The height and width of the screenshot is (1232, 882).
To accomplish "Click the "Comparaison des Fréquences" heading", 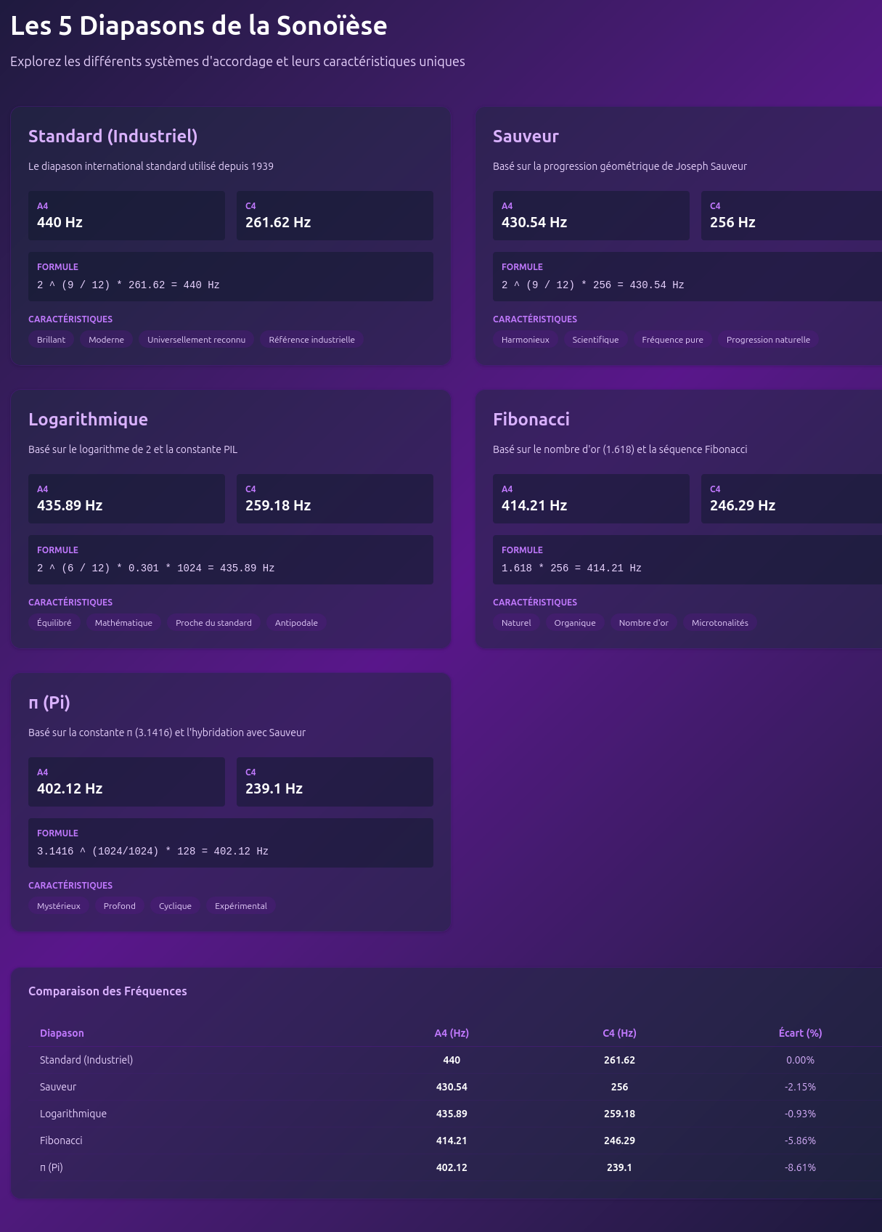I will tap(107, 992).
